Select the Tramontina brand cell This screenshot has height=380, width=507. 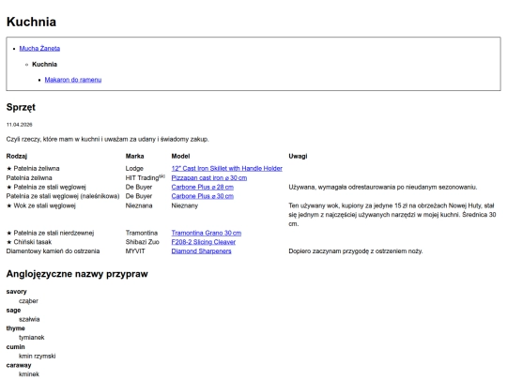142,233
